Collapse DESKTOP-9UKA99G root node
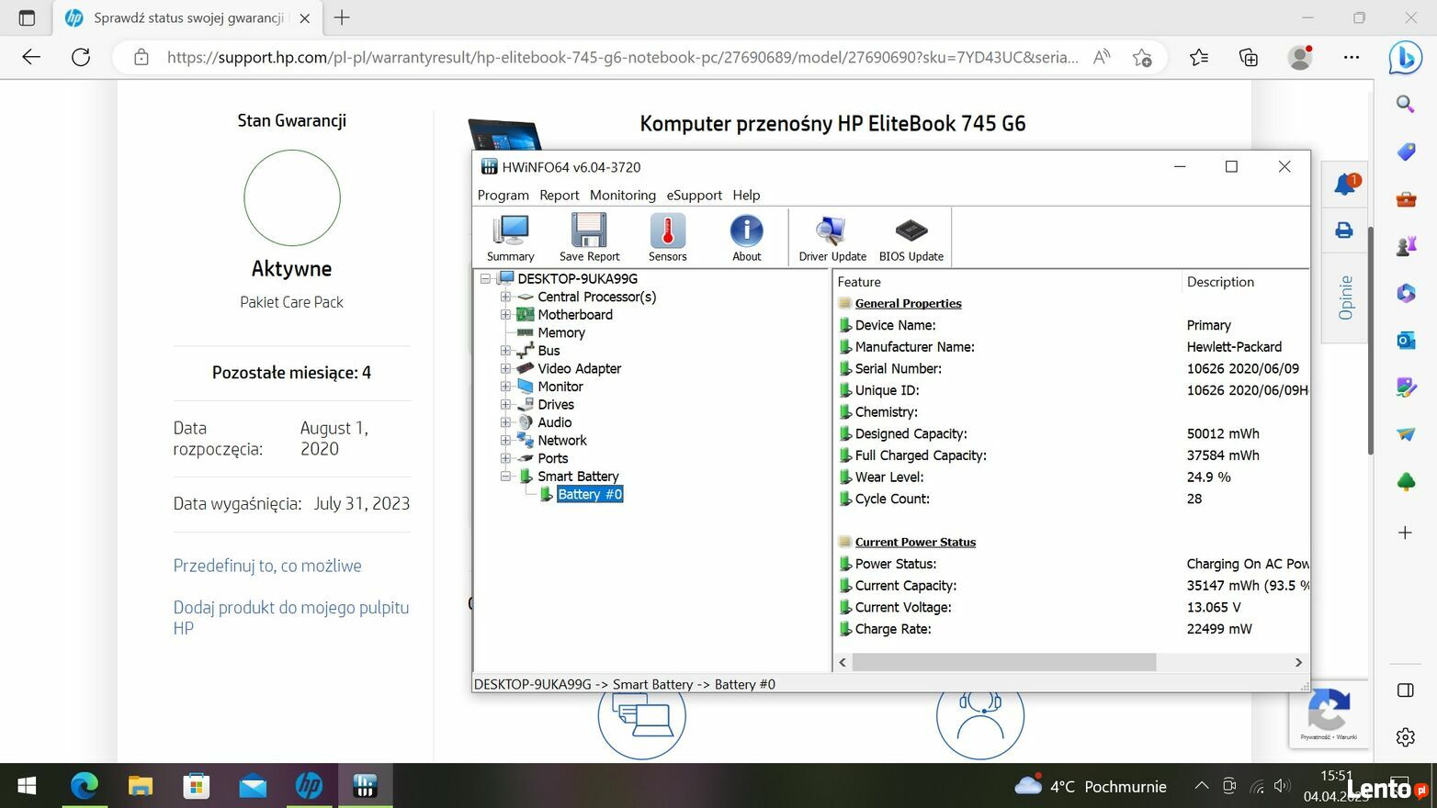1437x808 pixels. coord(485,278)
